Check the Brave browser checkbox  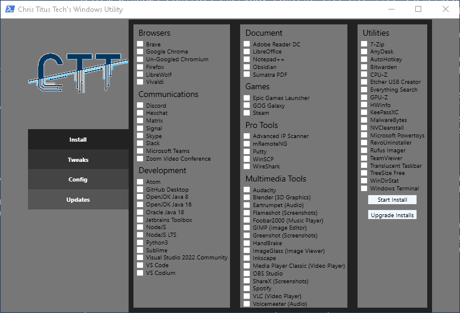tap(140, 45)
